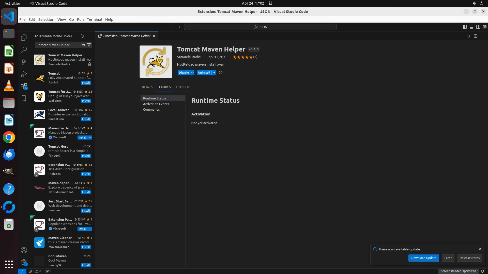Toggle the secondary side bar
Viewport: 488px width, 274px height.
click(478, 27)
